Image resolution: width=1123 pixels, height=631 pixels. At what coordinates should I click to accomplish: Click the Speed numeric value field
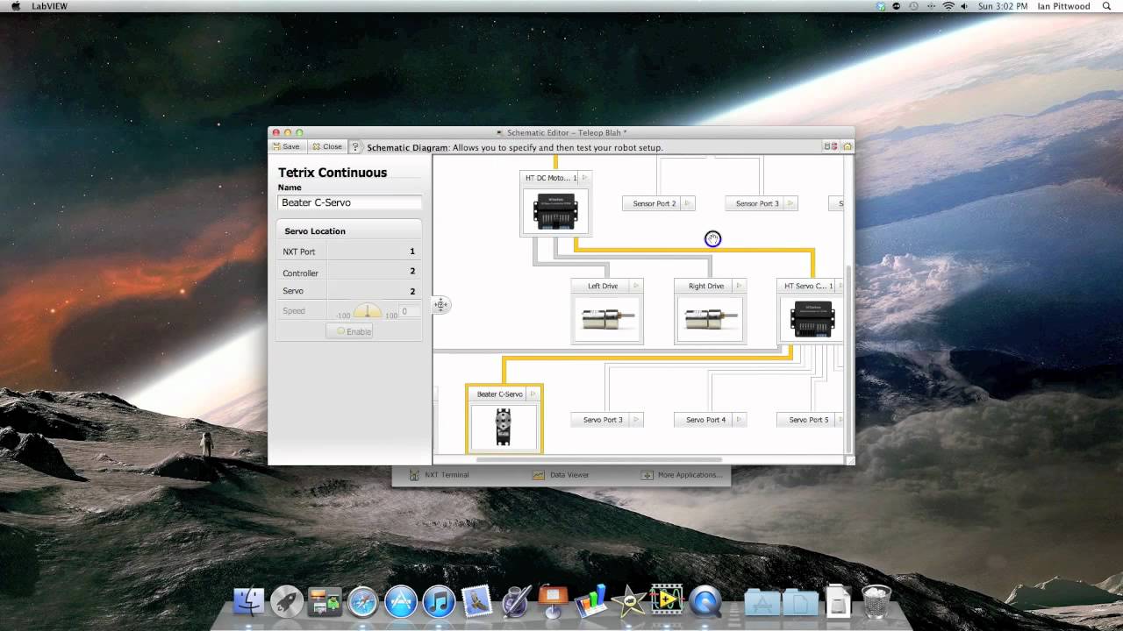(410, 310)
